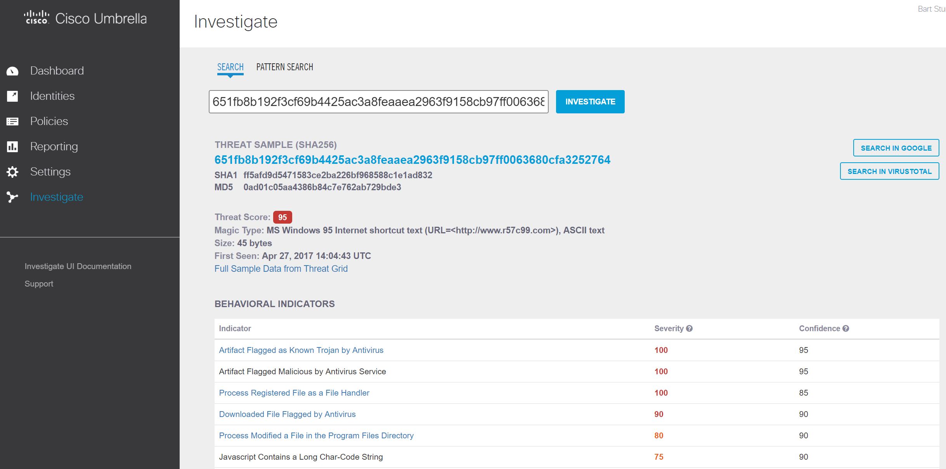Click the SHA256 hash search input field

(x=378, y=102)
